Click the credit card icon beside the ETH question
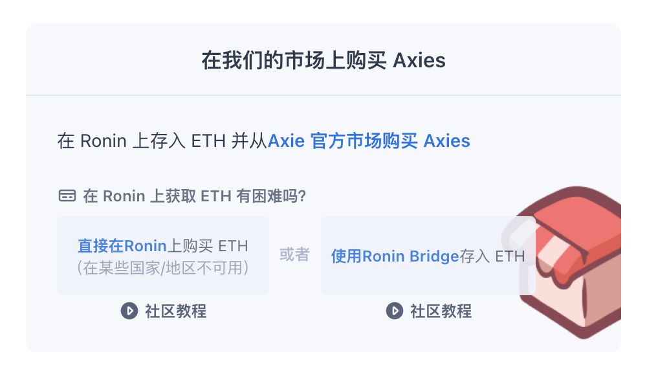 click(x=67, y=196)
